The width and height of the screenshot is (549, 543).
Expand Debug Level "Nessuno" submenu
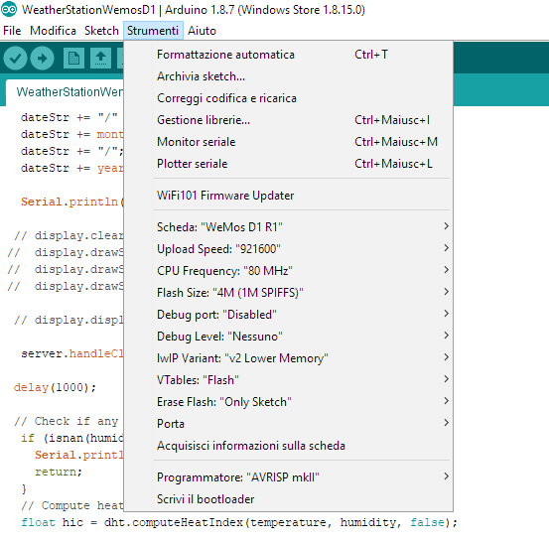coord(289,337)
